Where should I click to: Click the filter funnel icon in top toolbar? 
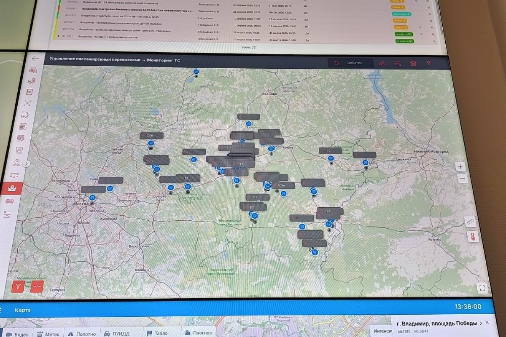click(x=428, y=63)
